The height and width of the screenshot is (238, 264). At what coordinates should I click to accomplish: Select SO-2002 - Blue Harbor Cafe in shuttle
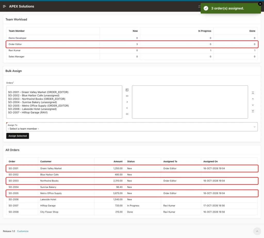(x=34, y=95)
